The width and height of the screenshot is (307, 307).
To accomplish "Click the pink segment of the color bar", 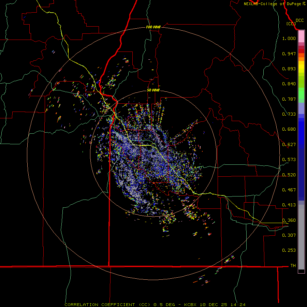I will pyautogui.click(x=301, y=36).
